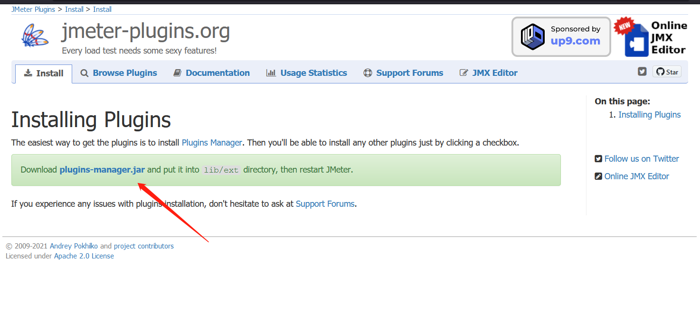
Task: Click the magnifier icon beside Browse Plugins
Action: 85,73
